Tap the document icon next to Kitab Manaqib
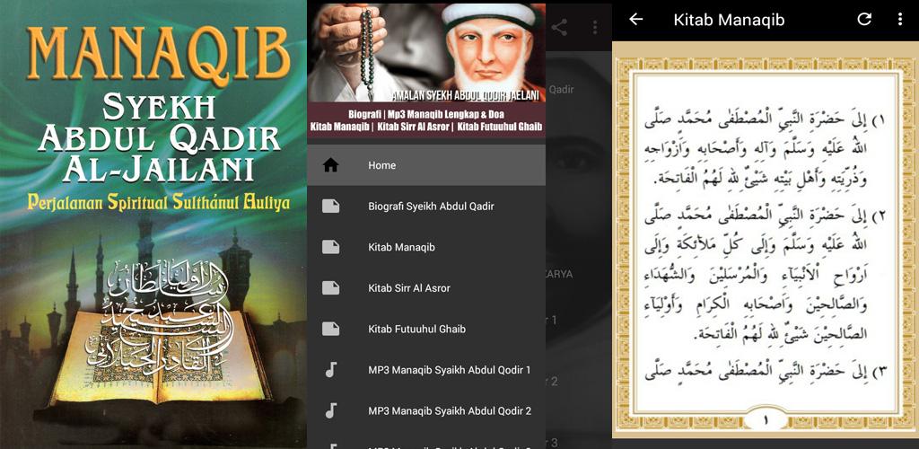The image size is (919, 449). [330, 247]
